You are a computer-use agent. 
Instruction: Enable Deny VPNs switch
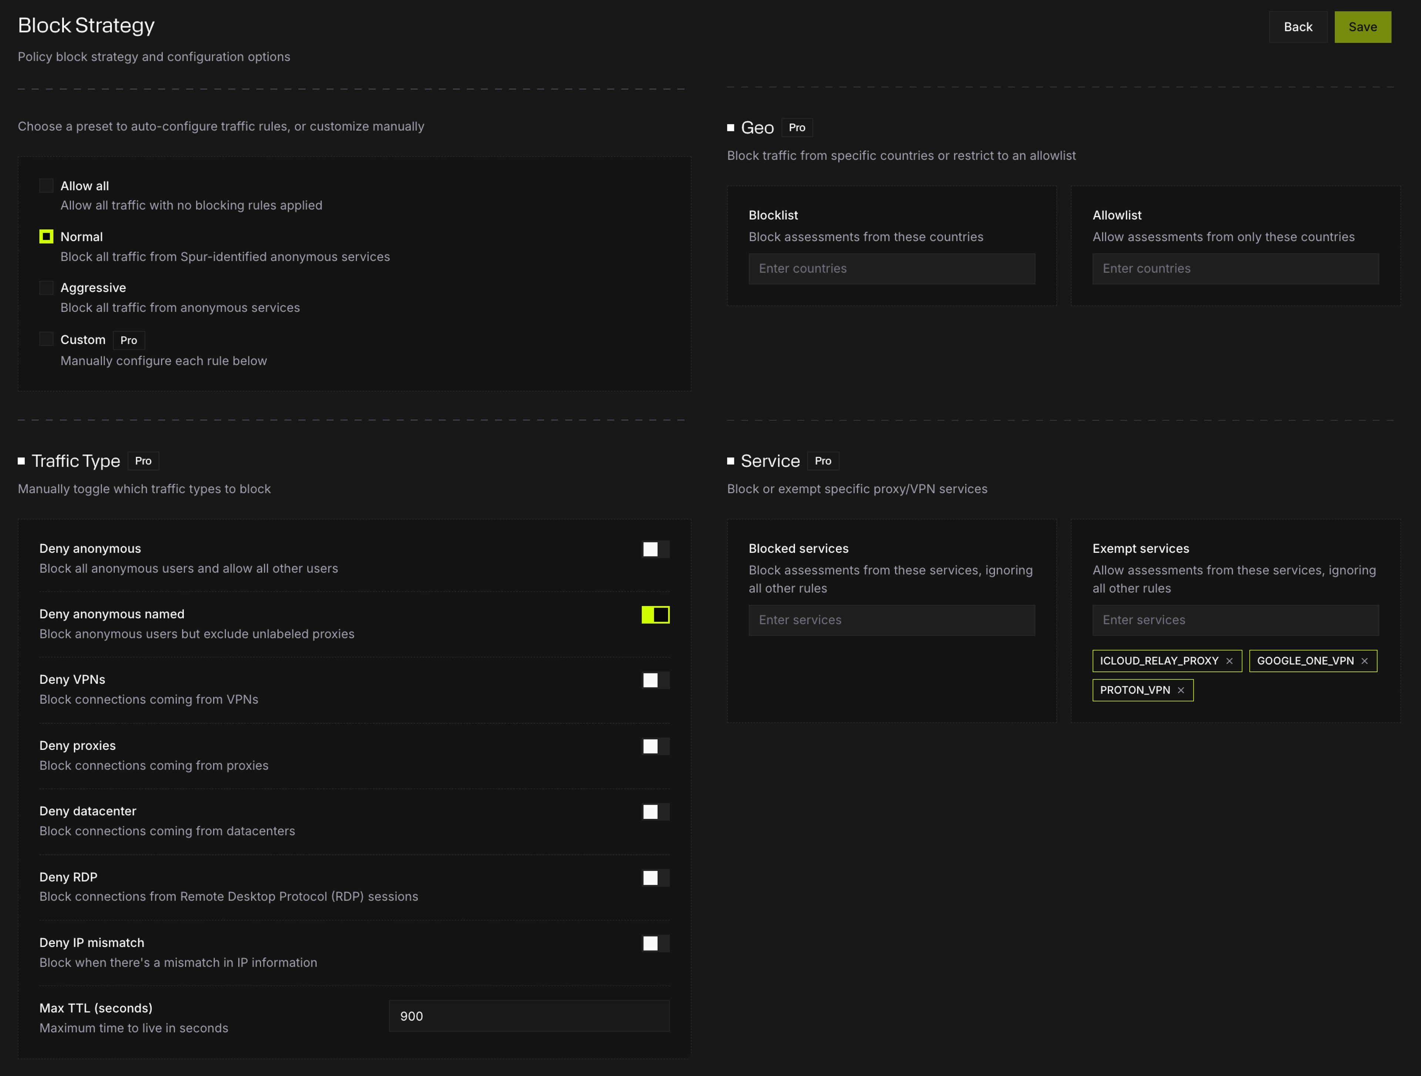655,680
